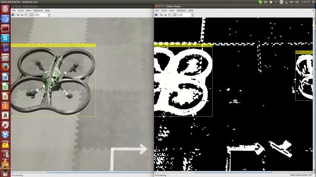Open the session gear menu in the top panel
This screenshot has width=316, height=177.
(x=314, y=2)
